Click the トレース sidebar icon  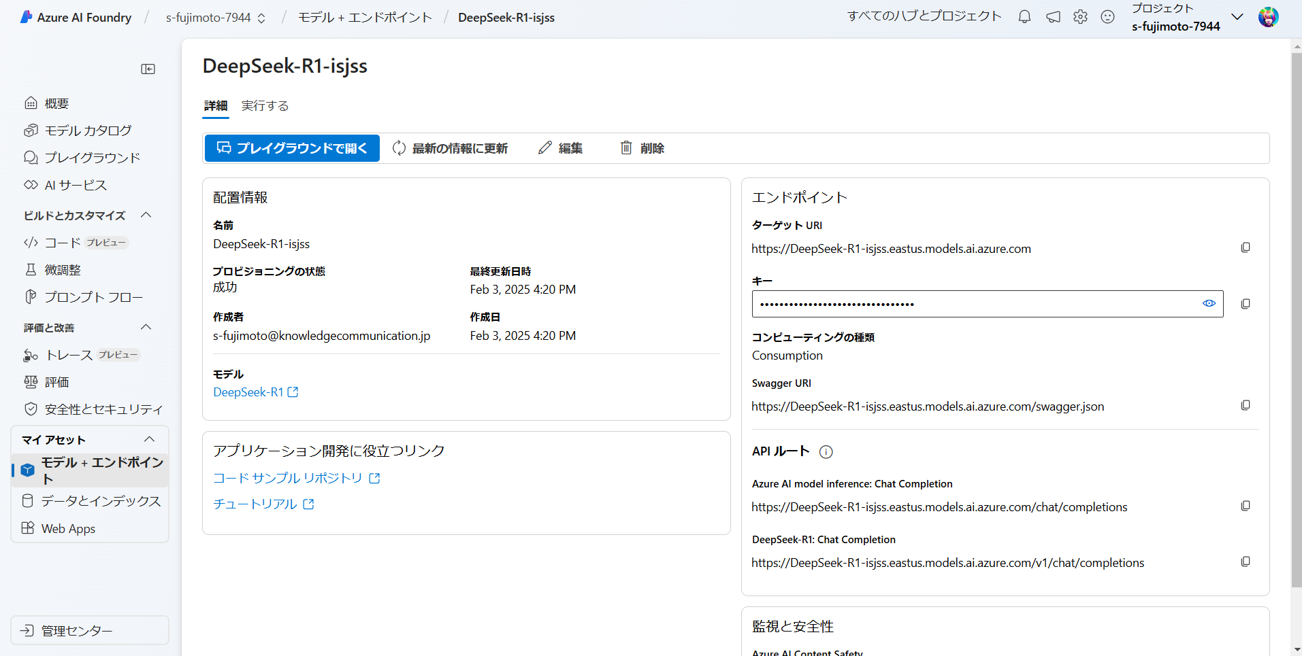click(31, 355)
